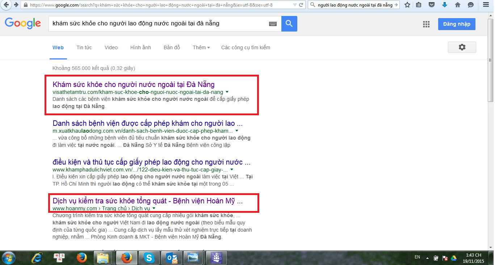Open result điều kiện và thủ tục cấp giấy phép
495x265 pixels.
click(151, 162)
